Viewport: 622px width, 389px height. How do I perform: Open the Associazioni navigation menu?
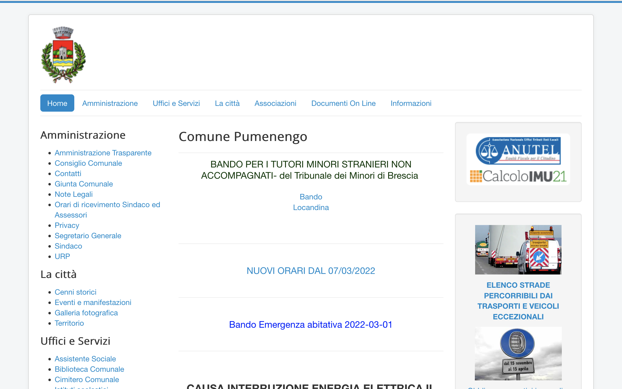pyautogui.click(x=275, y=103)
